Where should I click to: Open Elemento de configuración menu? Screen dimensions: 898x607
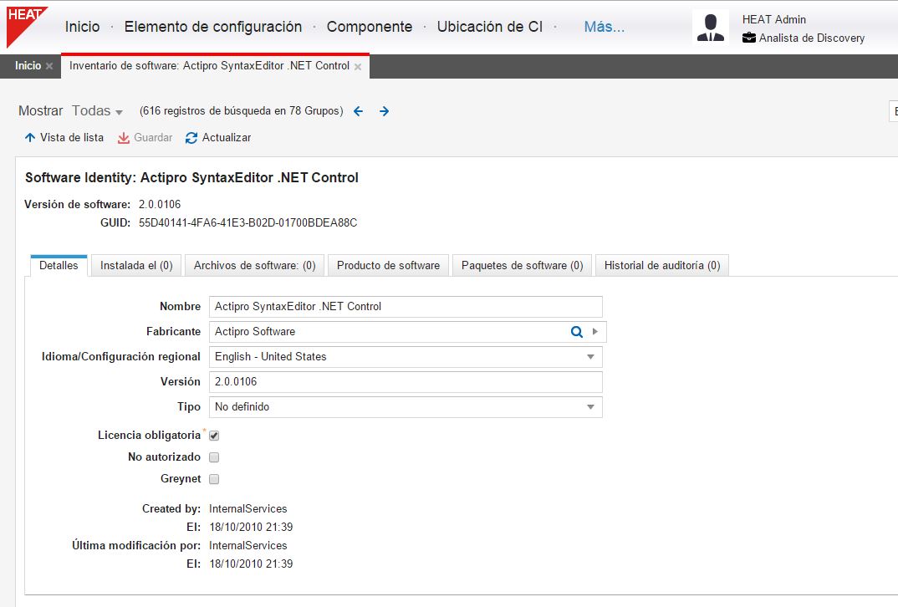(x=213, y=27)
